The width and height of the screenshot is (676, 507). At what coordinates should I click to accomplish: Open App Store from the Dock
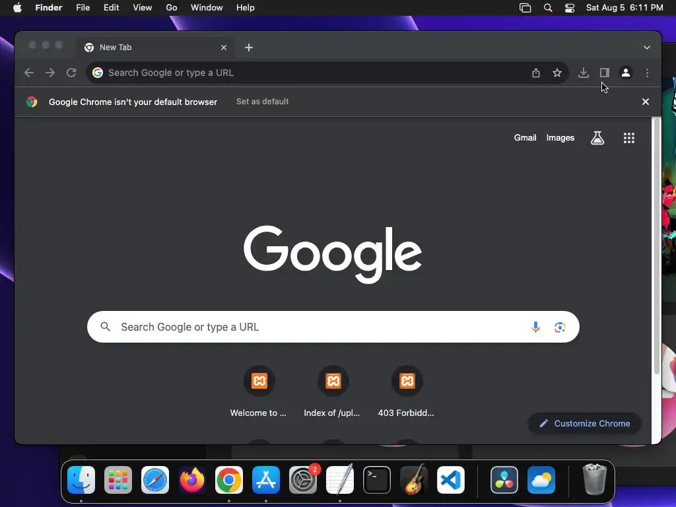pos(266,480)
